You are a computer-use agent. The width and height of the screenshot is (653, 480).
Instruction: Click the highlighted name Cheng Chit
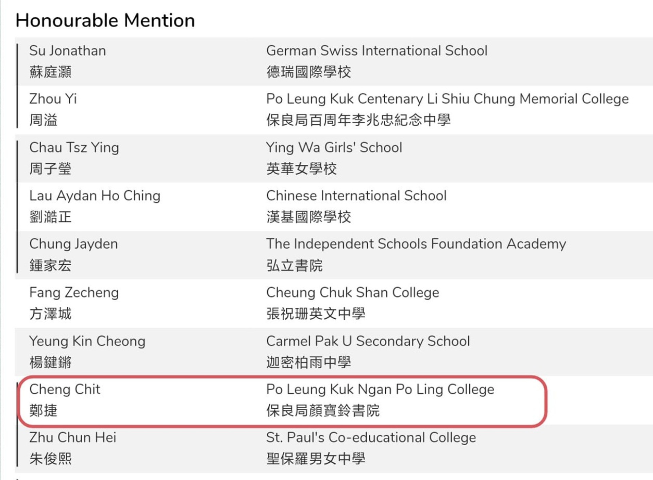pyautogui.click(x=65, y=389)
